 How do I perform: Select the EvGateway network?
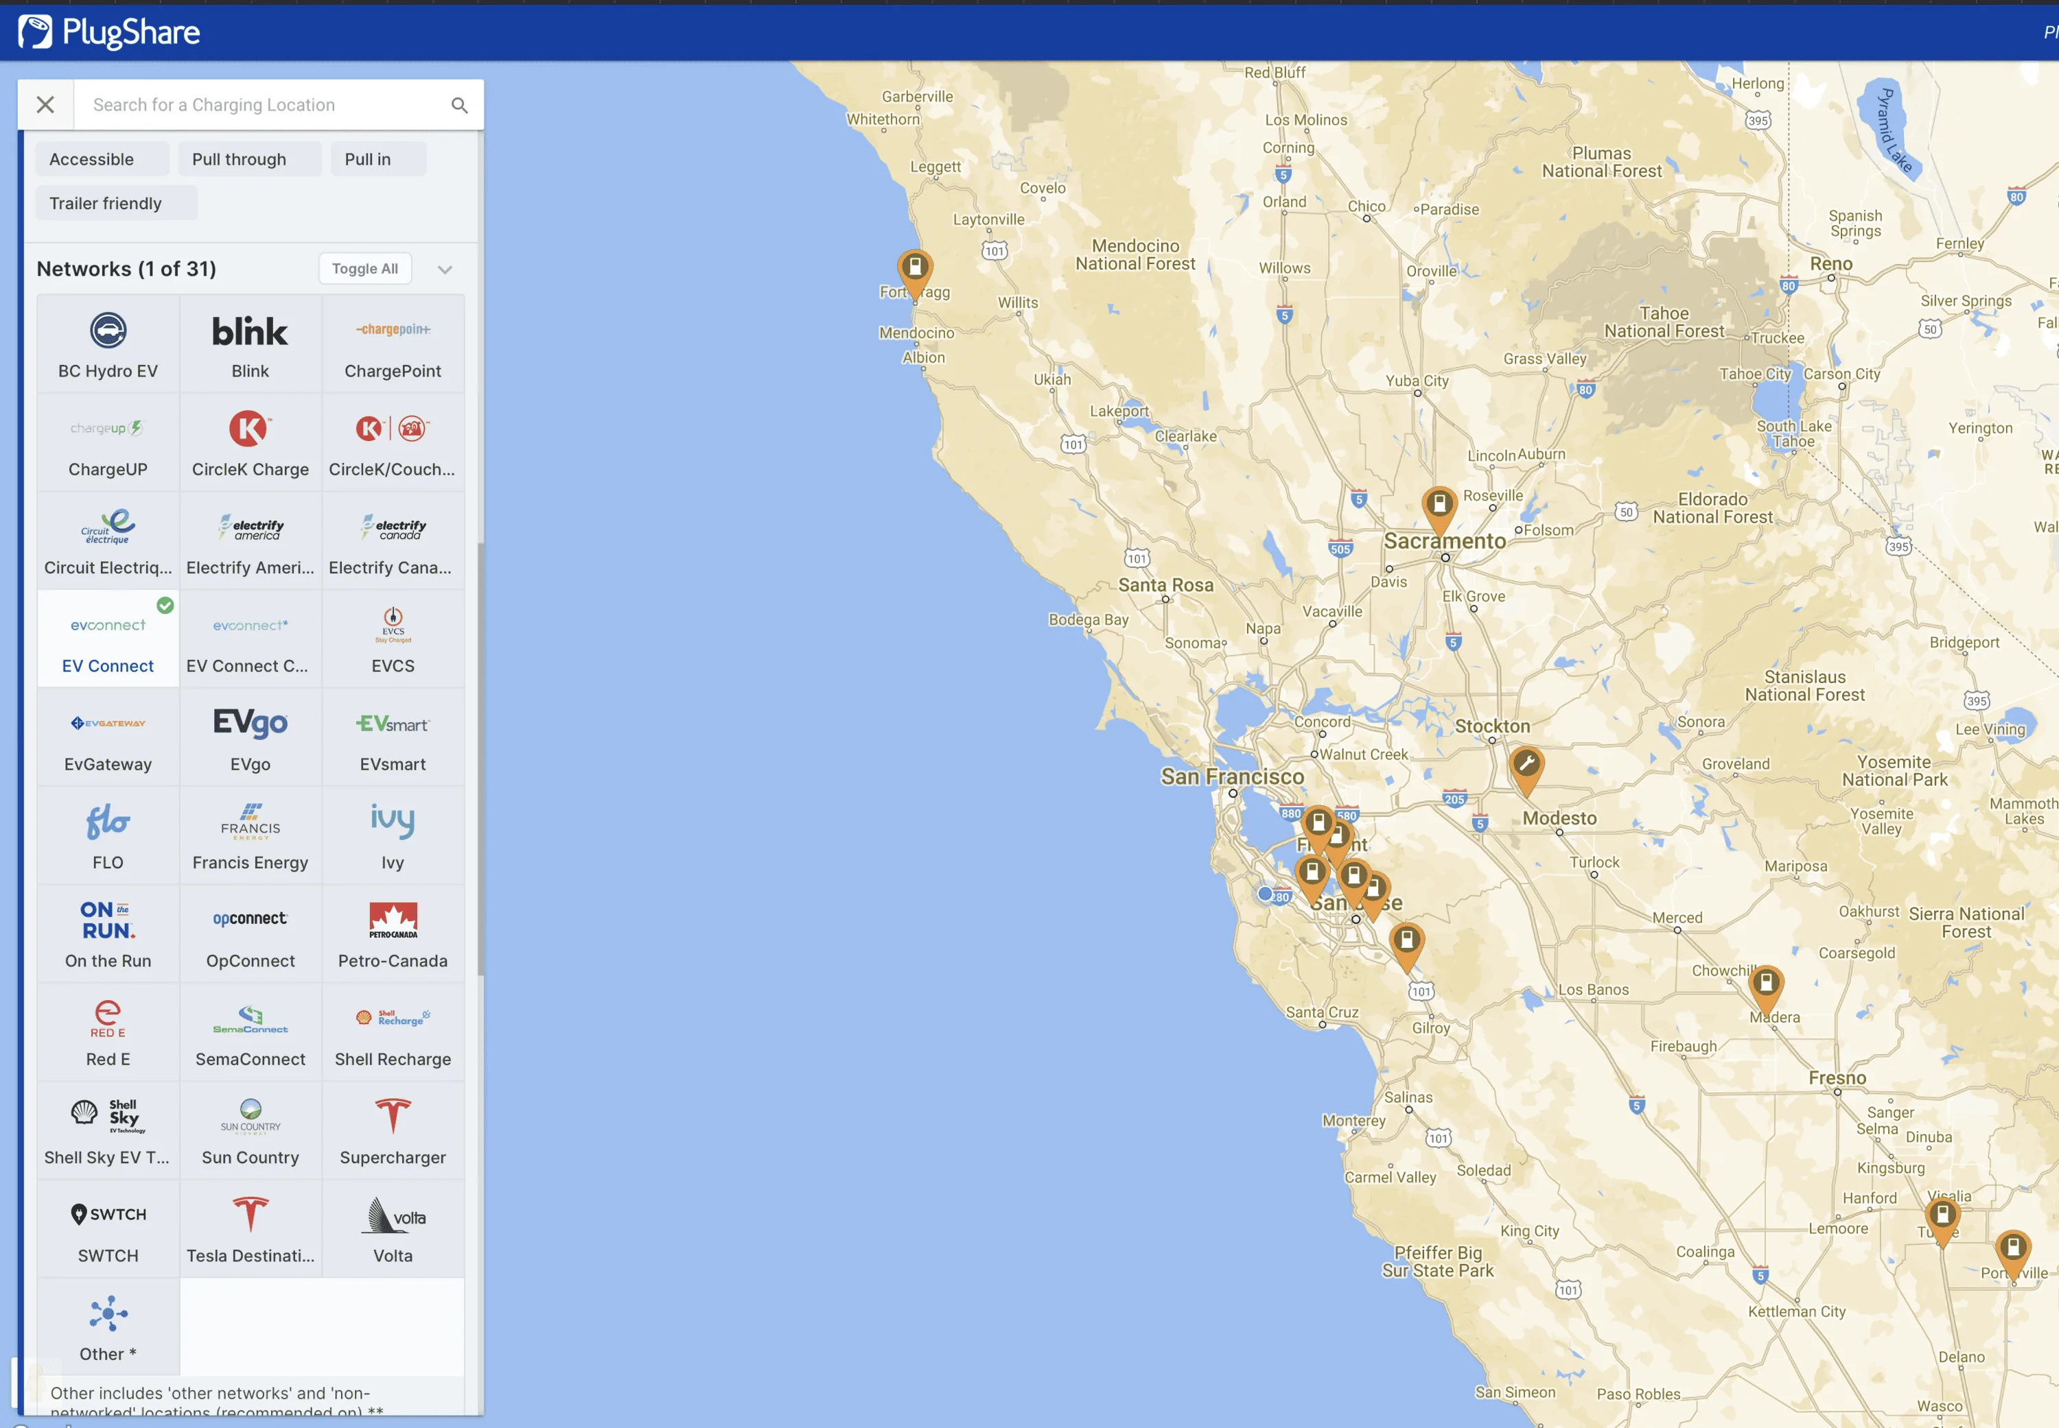point(108,737)
